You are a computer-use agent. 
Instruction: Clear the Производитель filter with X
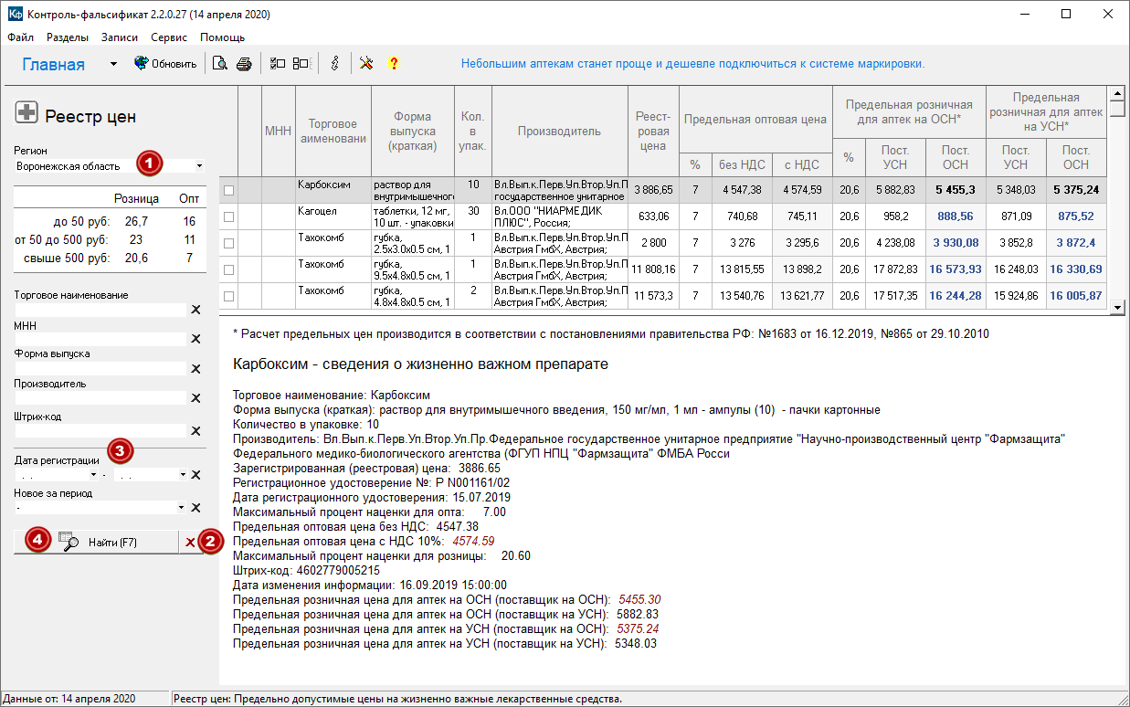[x=195, y=397]
